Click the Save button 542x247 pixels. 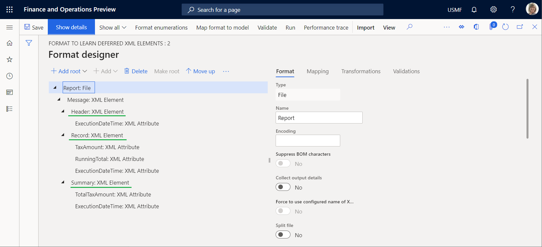34,28
